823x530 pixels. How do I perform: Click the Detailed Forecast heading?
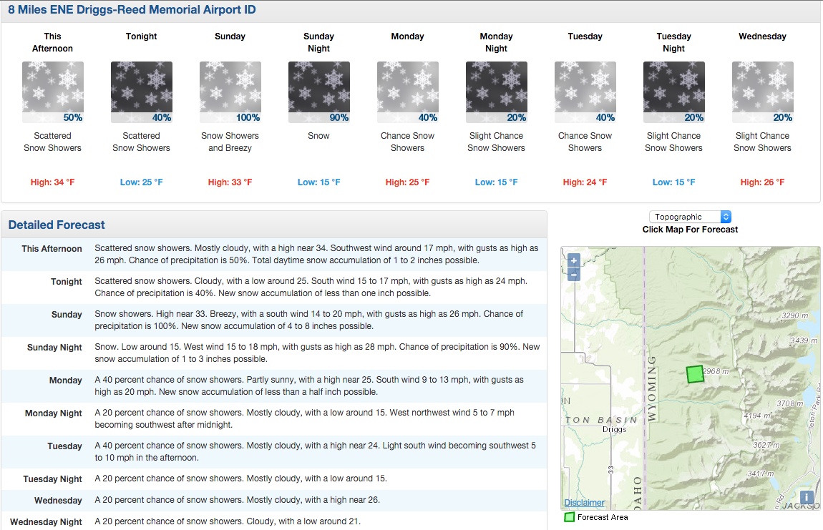57,225
